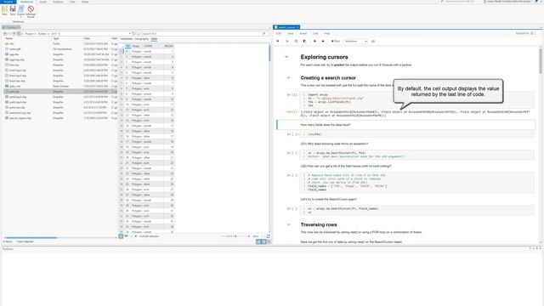
Task: Click the table preview refresh icon
Action: coord(269,236)
